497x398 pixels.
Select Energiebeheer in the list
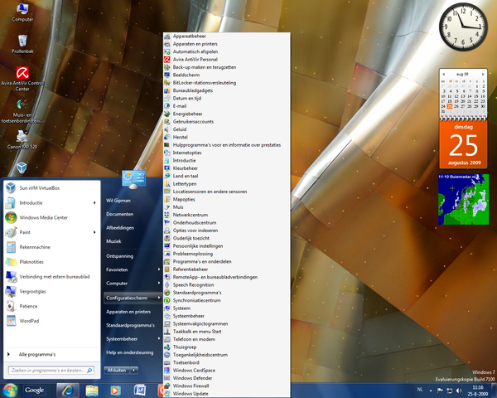pyautogui.click(x=227, y=114)
